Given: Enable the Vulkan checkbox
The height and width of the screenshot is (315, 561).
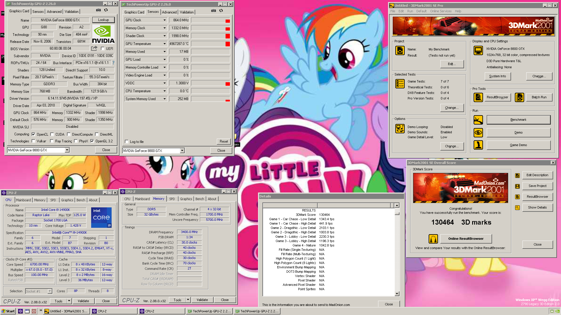Looking at the screenshot, I should [33, 141].
